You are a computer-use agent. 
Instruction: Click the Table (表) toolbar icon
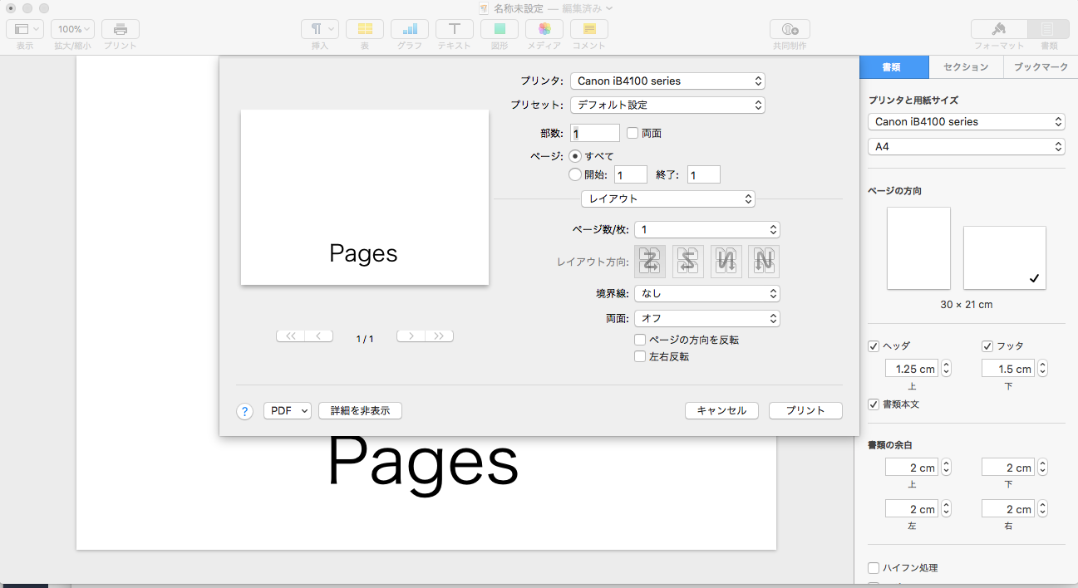coord(364,29)
